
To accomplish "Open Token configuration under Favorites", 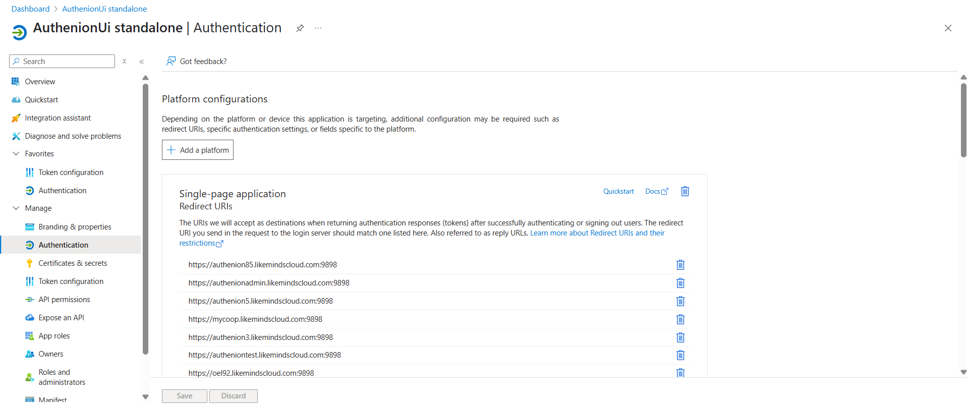I will point(71,172).
